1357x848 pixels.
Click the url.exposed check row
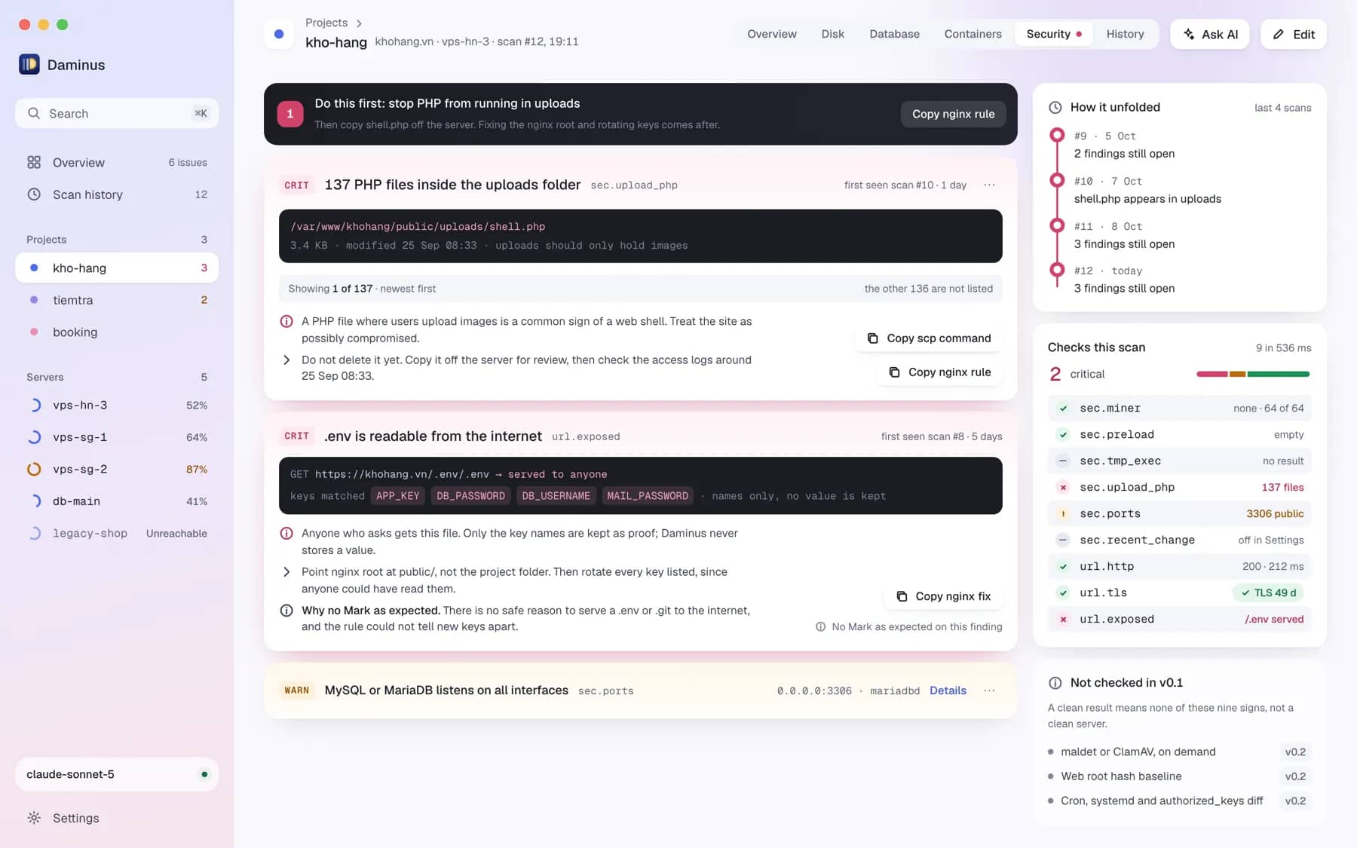pyautogui.click(x=1179, y=619)
